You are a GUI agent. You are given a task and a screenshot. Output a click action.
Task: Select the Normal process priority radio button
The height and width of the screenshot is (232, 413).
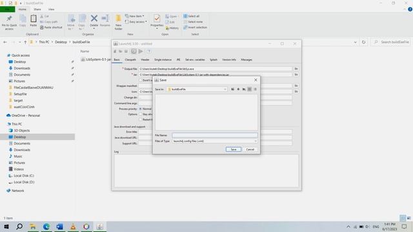(x=141, y=109)
